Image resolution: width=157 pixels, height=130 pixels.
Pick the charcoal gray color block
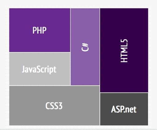pyautogui.click(x=124, y=109)
